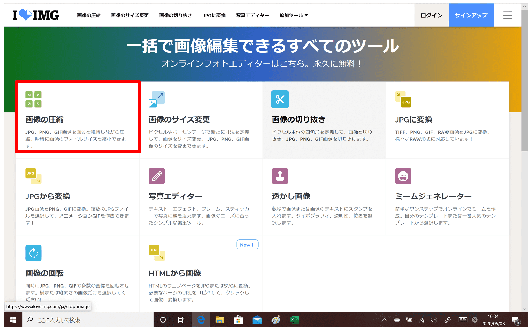Open the 透かし画像 card title

291,196
